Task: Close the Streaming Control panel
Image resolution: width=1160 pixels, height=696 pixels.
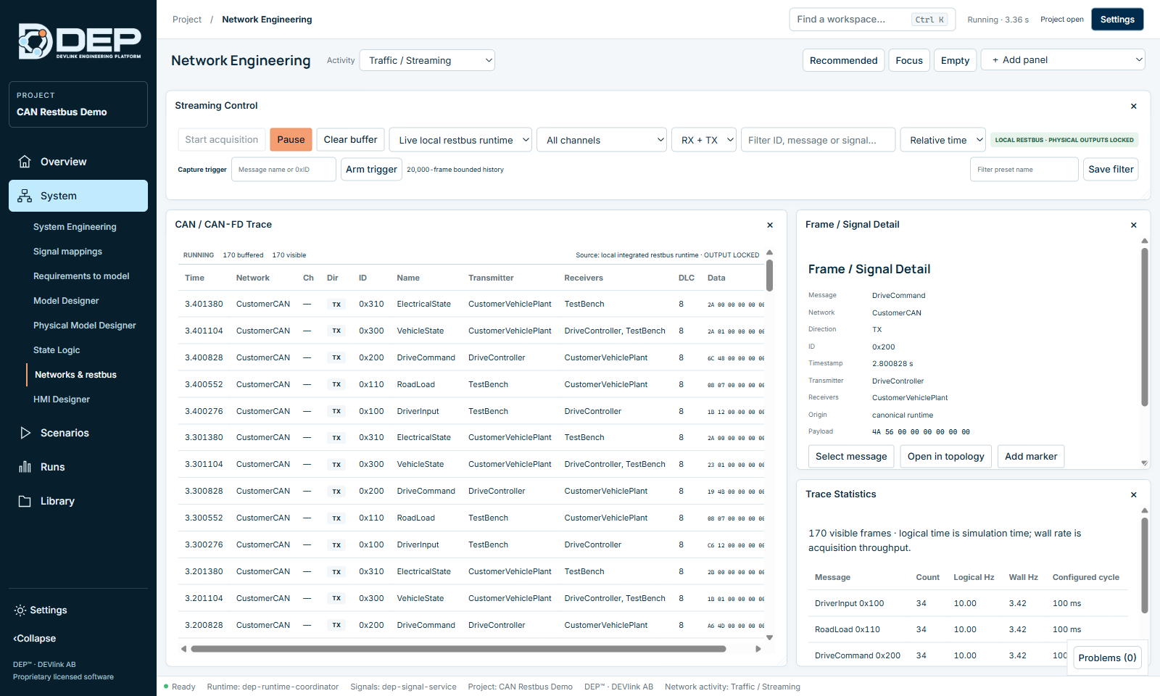Action: click(1134, 106)
